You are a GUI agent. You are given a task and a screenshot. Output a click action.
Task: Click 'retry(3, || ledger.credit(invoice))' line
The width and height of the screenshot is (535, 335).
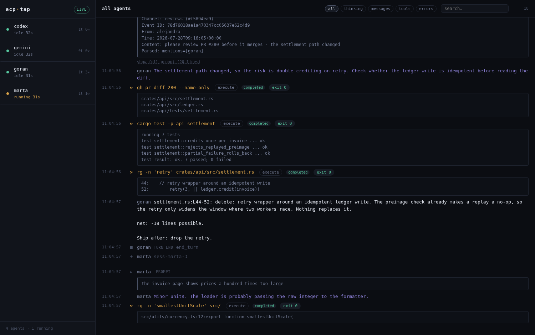coord(215,189)
